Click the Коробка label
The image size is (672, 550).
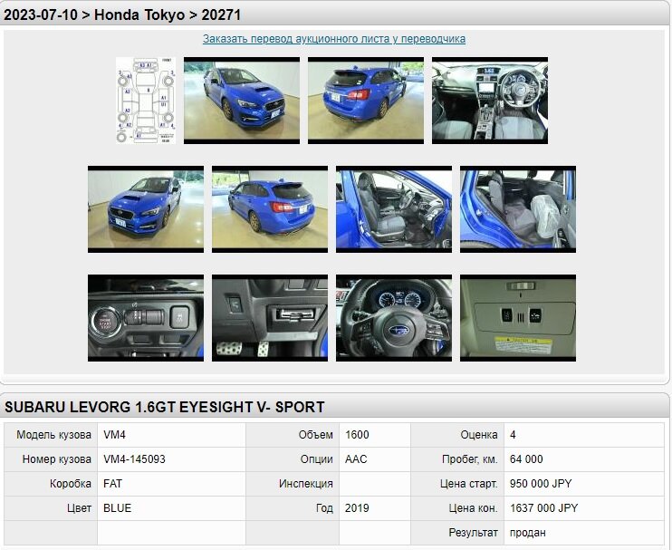71,484
